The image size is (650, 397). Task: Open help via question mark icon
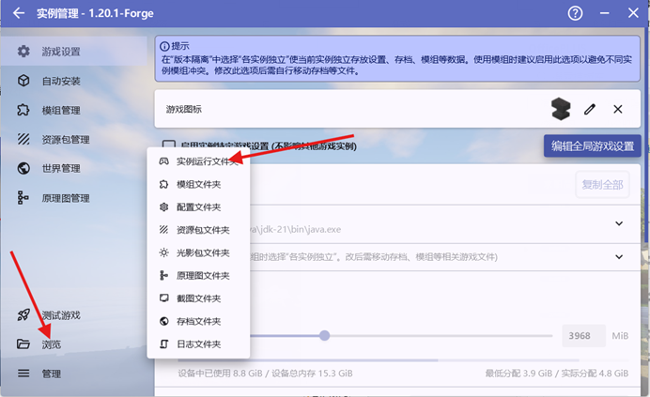(576, 13)
